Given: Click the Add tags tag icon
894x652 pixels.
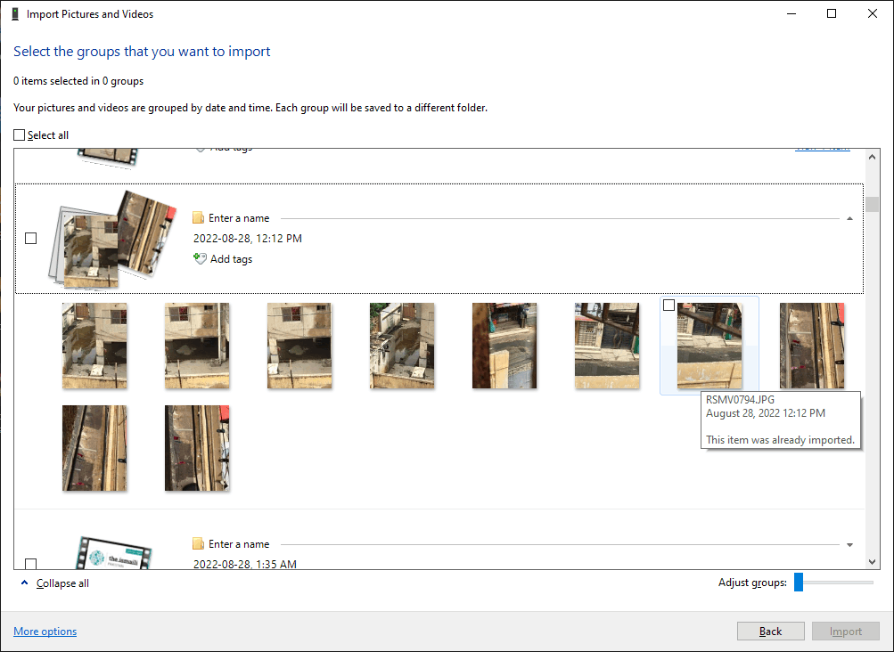Looking at the screenshot, I should coord(200,258).
